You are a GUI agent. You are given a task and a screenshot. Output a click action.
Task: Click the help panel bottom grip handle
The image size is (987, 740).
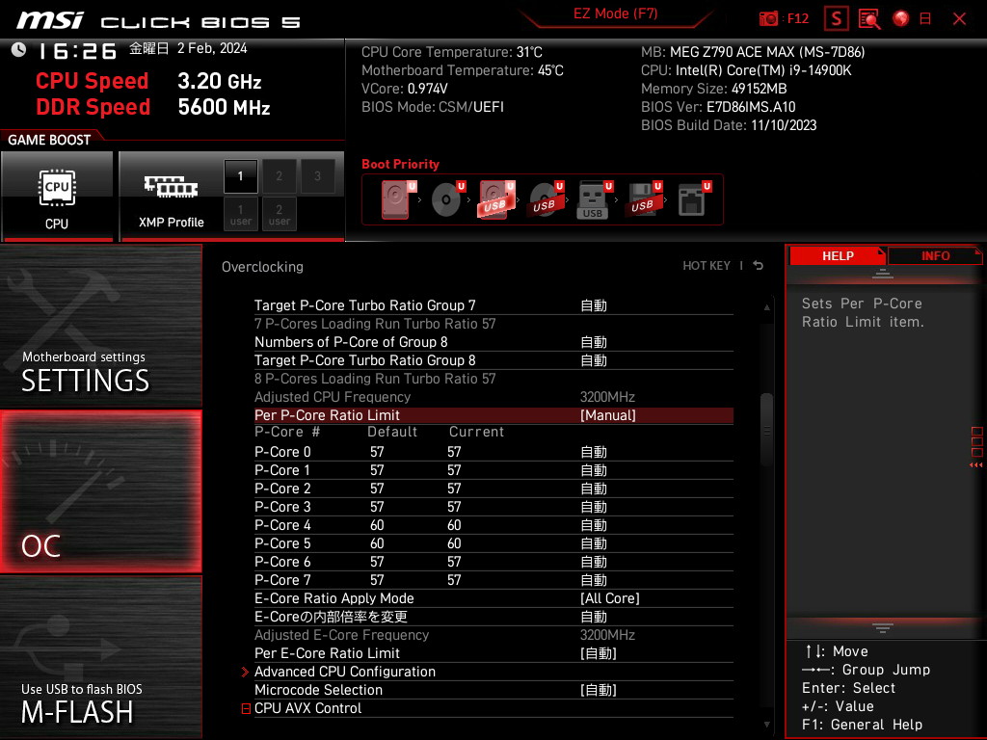883,627
